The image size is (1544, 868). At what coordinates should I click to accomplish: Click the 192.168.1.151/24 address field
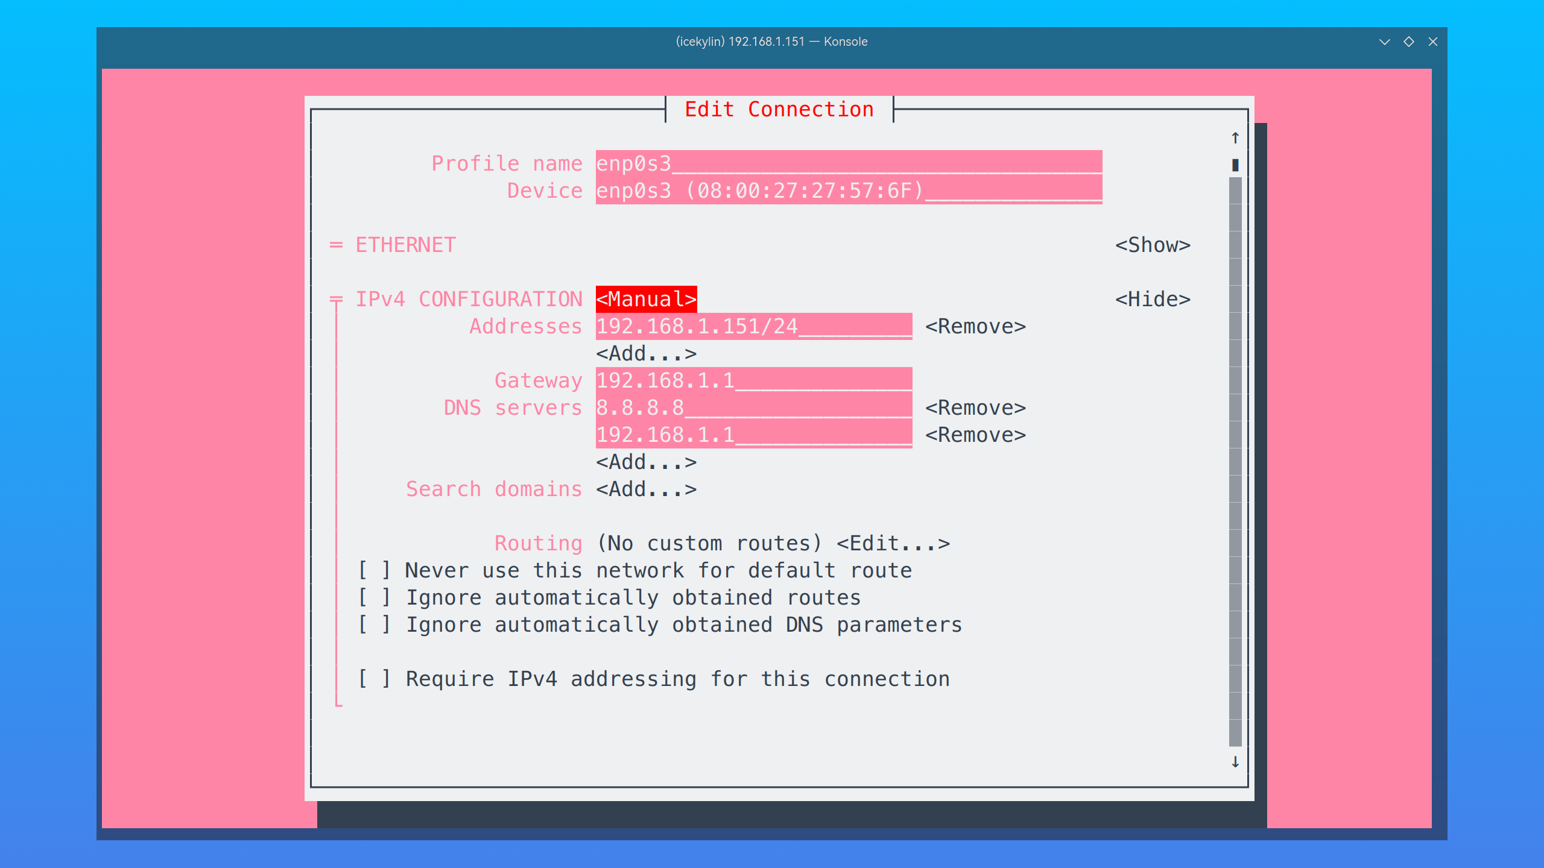click(x=754, y=326)
